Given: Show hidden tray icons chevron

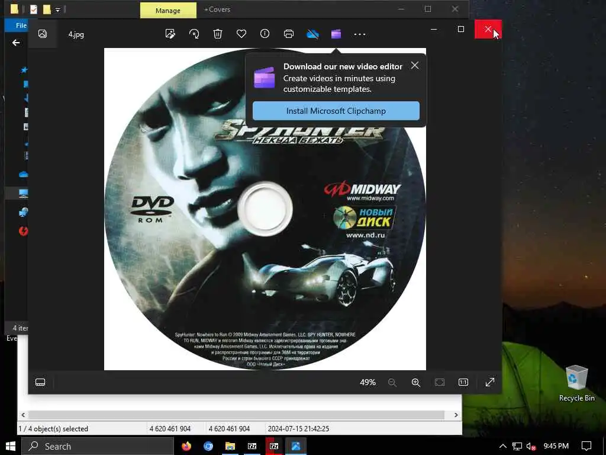Looking at the screenshot, I should click(x=502, y=446).
